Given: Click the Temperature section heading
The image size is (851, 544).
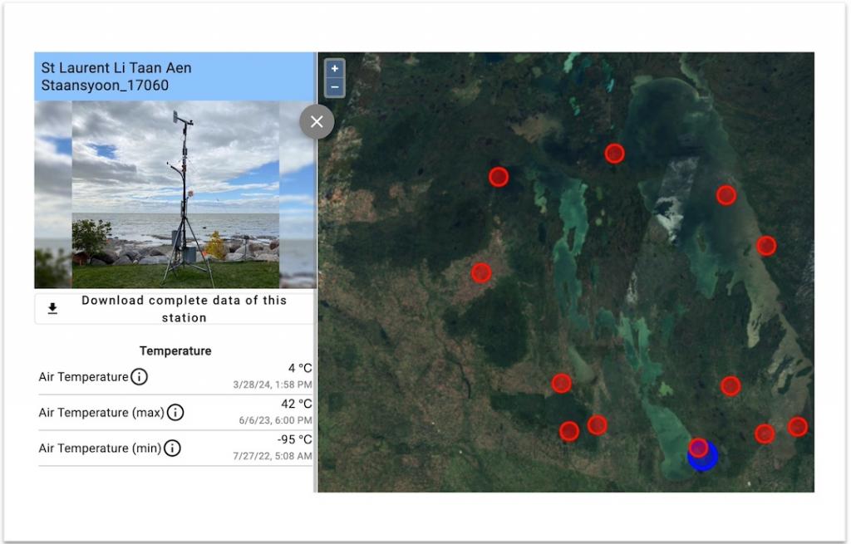Looking at the screenshot, I should pos(175,350).
